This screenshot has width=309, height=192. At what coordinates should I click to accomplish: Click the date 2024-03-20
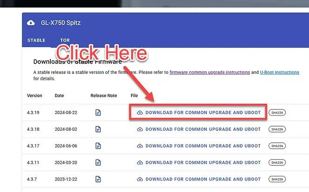[x=66, y=163]
